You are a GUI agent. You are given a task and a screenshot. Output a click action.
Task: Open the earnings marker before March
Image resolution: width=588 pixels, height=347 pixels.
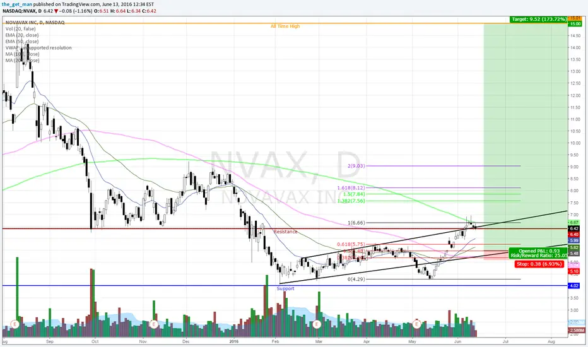(317, 324)
